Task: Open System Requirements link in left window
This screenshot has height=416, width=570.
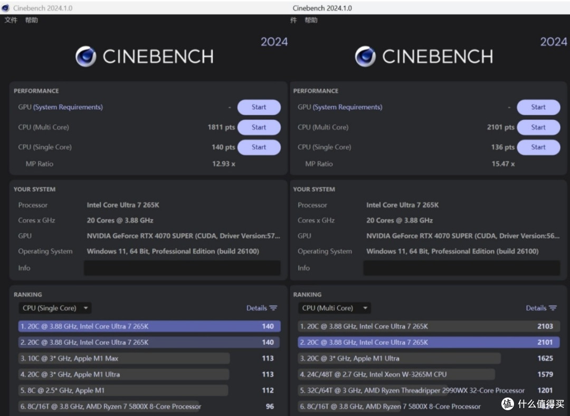Action: (68, 107)
